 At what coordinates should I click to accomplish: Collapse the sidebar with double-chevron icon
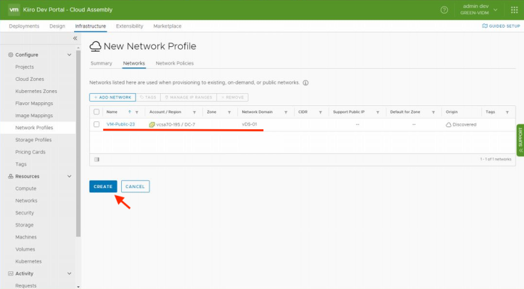click(x=75, y=38)
